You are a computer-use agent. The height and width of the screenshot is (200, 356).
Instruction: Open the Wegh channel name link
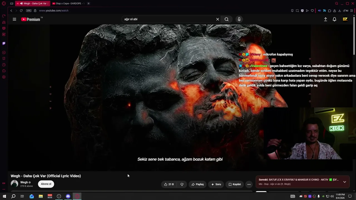click(24, 182)
